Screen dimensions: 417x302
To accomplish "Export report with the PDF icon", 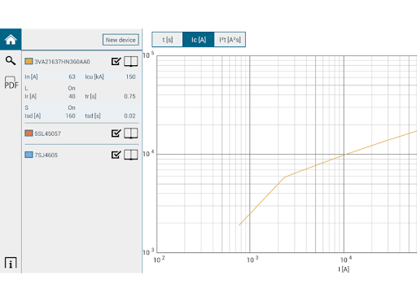I will click(x=11, y=82).
